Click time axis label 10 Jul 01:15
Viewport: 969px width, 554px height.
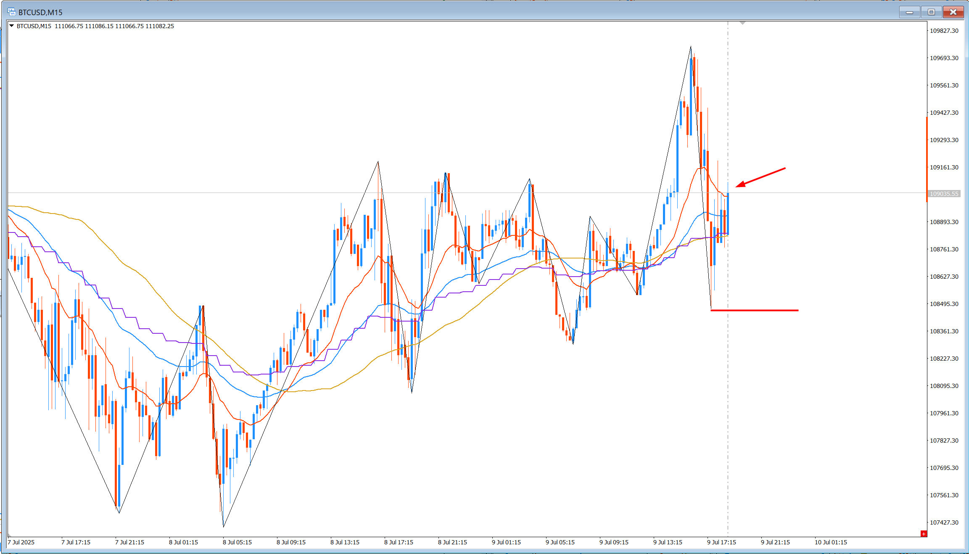tap(831, 542)
